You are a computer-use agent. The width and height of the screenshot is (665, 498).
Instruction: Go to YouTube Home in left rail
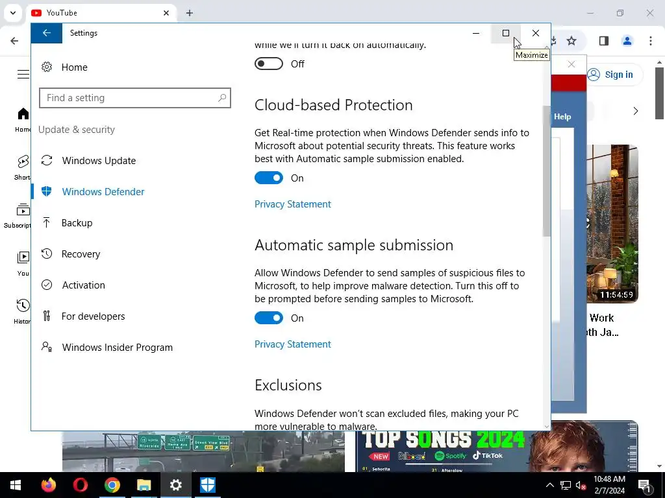tap(22, 119)
